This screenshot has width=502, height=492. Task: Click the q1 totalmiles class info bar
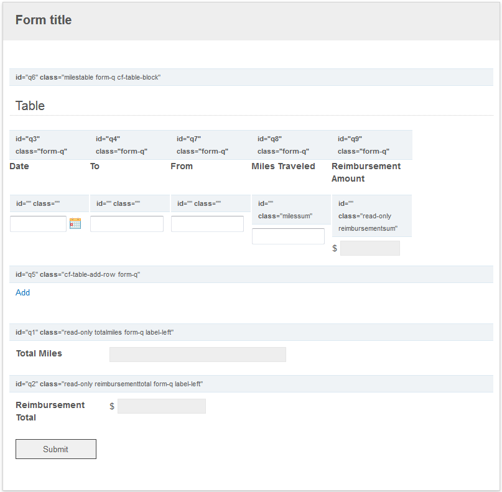tap(251, 332)
